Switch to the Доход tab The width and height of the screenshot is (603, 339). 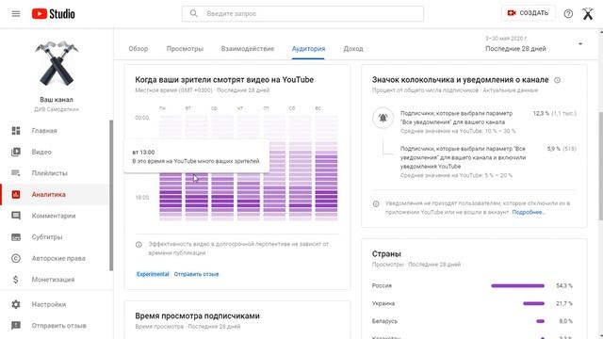pyautogui.click(x=353, y=49)
